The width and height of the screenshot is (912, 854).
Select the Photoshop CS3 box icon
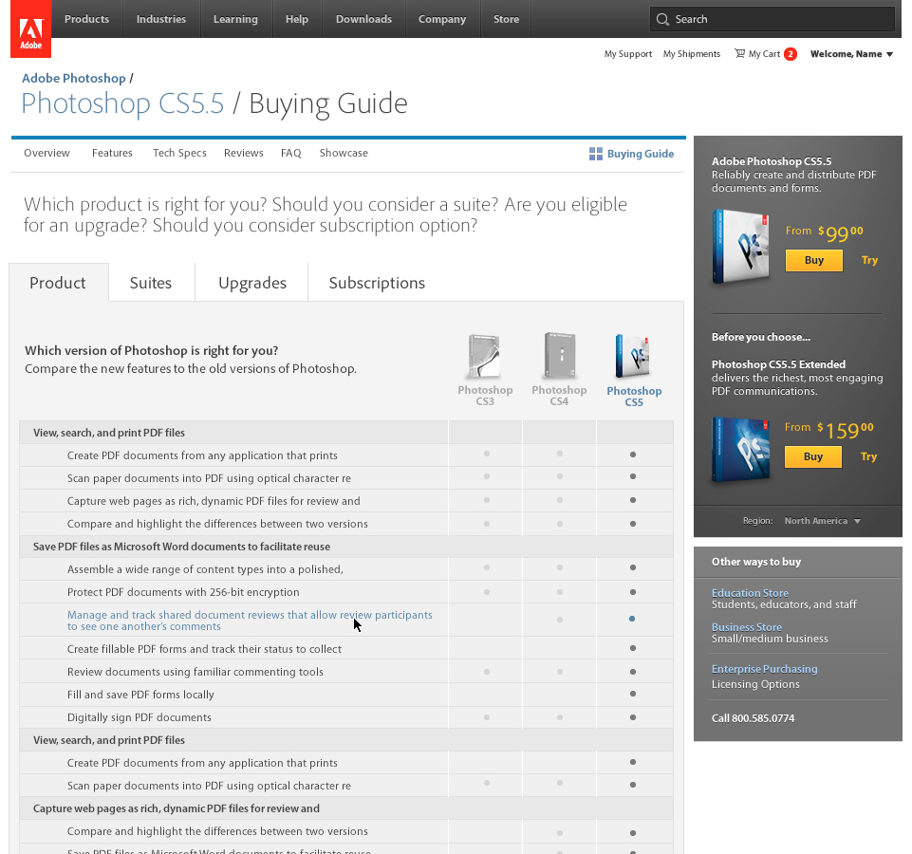(484, 357)
